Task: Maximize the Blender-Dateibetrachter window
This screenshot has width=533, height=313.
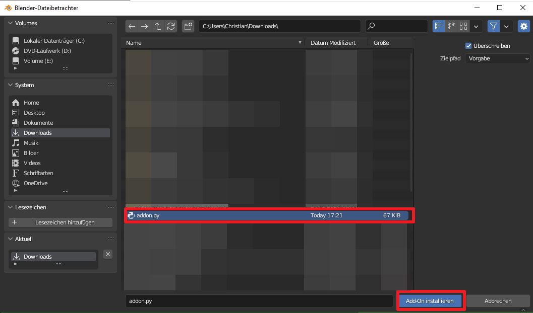Action: click(500, 8)
